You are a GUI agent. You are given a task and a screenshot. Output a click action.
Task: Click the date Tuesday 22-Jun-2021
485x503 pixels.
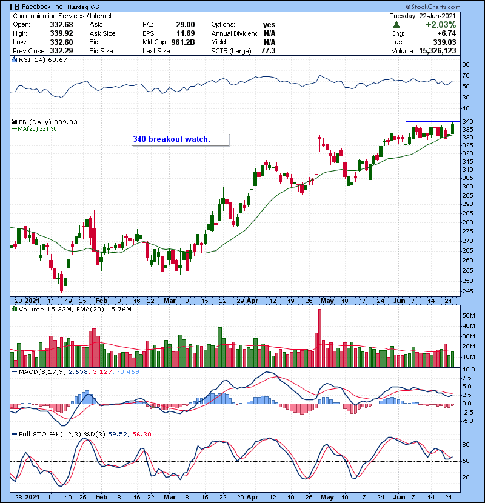423,16
